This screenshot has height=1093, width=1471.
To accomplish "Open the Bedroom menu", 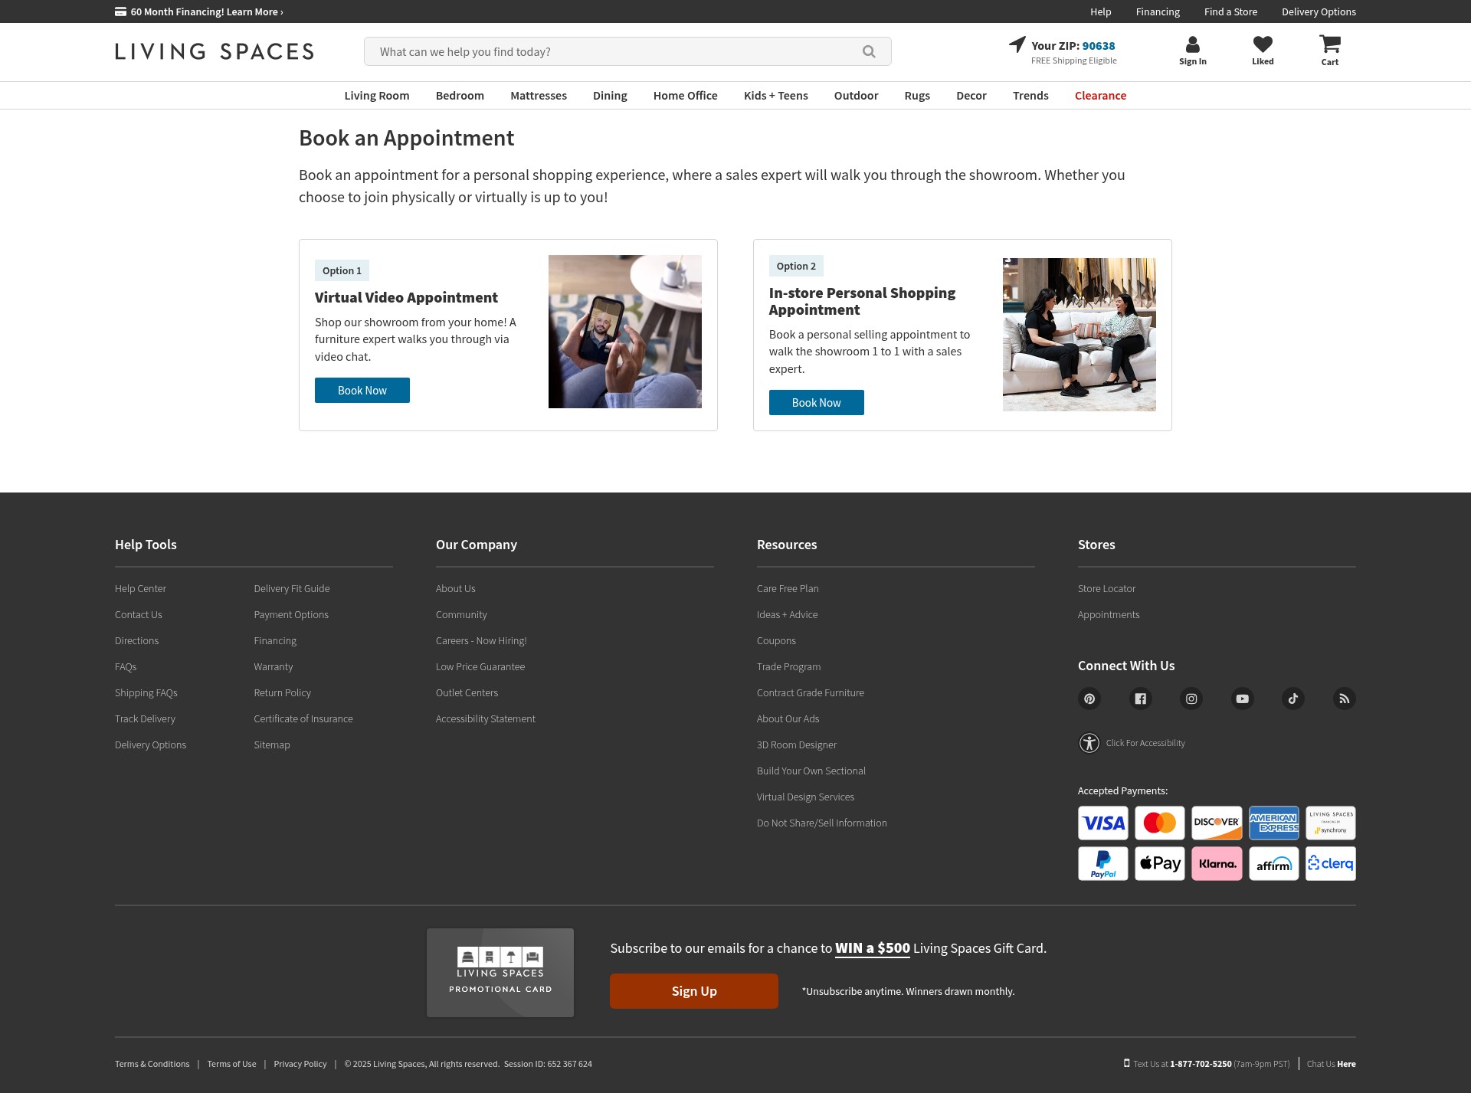I will point(460,96).
